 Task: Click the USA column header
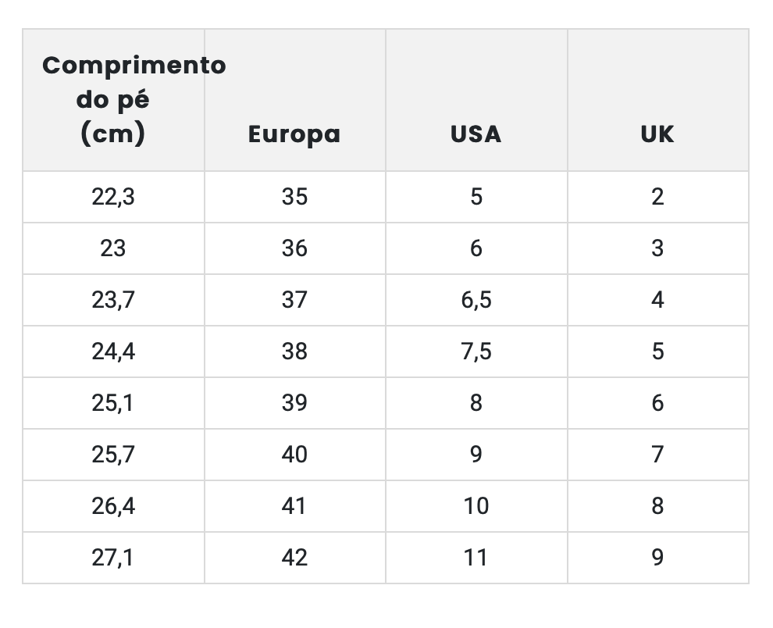476,134
